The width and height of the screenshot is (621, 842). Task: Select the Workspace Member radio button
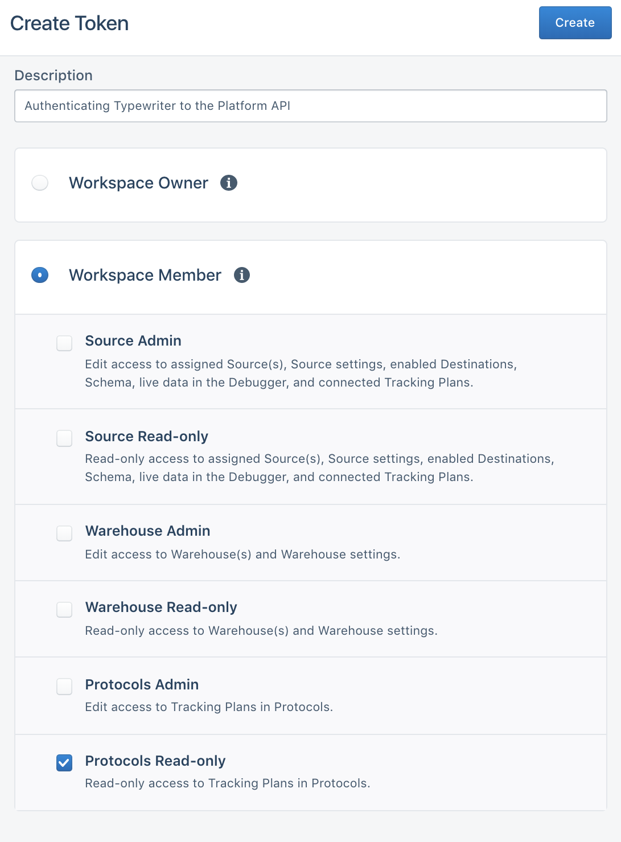[40, 275]
